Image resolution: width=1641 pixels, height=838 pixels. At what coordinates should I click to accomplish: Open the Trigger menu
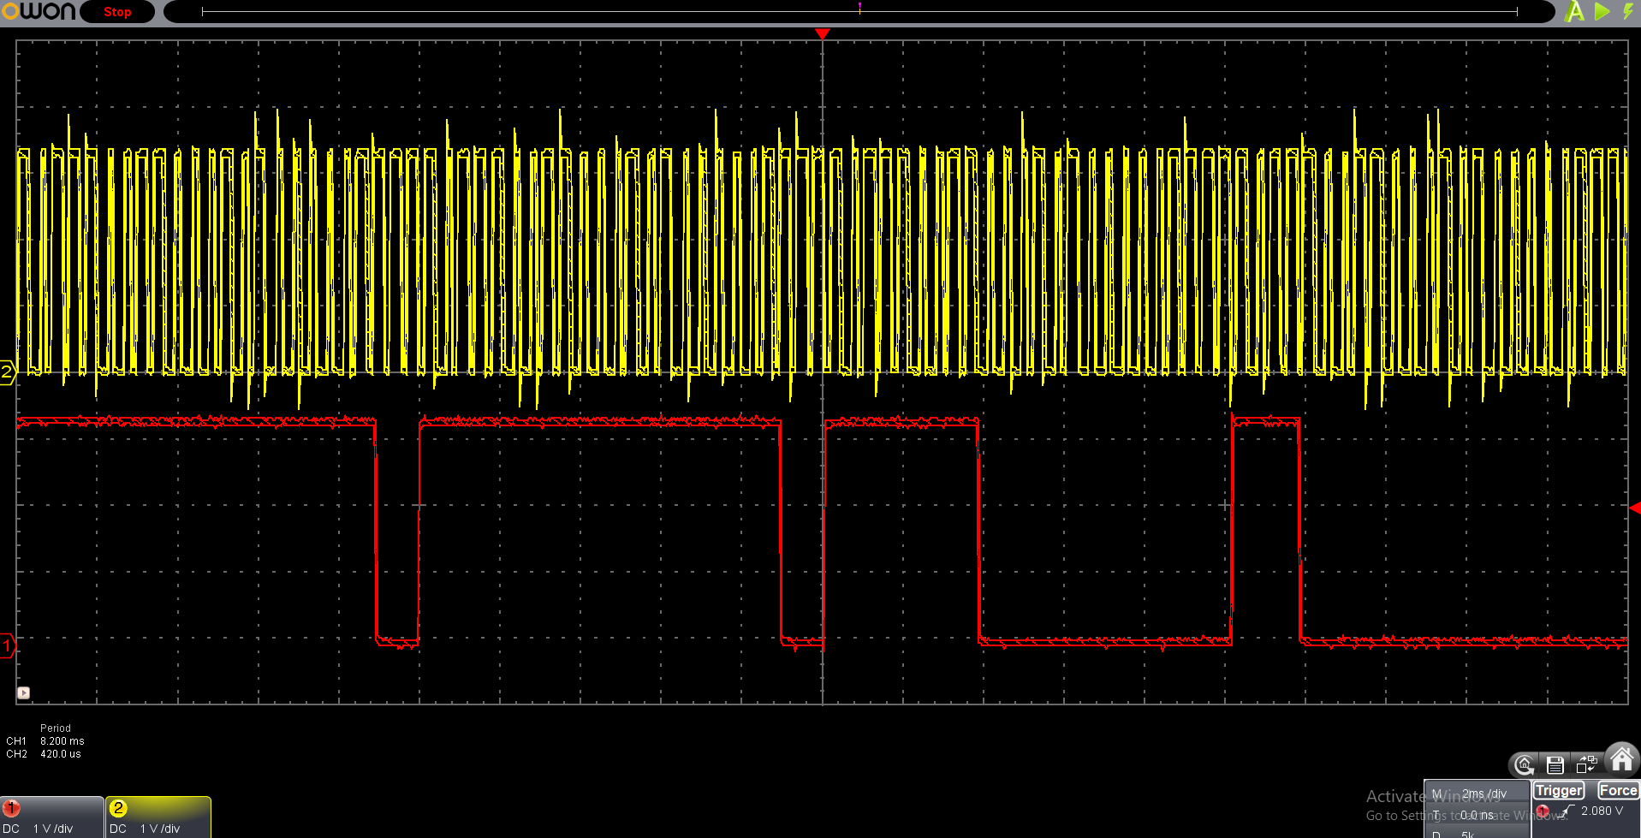pyautogui.click(x=1559, y=791)
